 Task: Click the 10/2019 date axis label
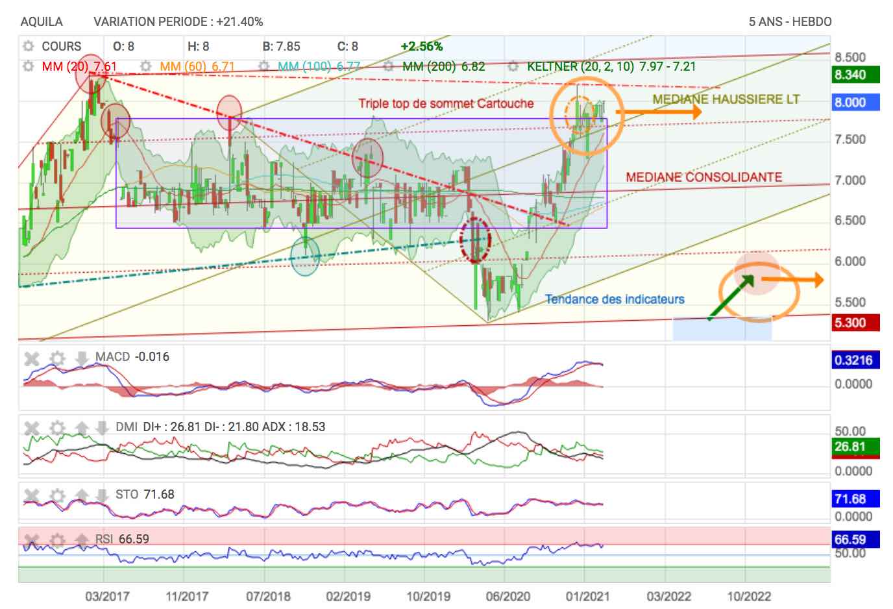coord(428,596)
